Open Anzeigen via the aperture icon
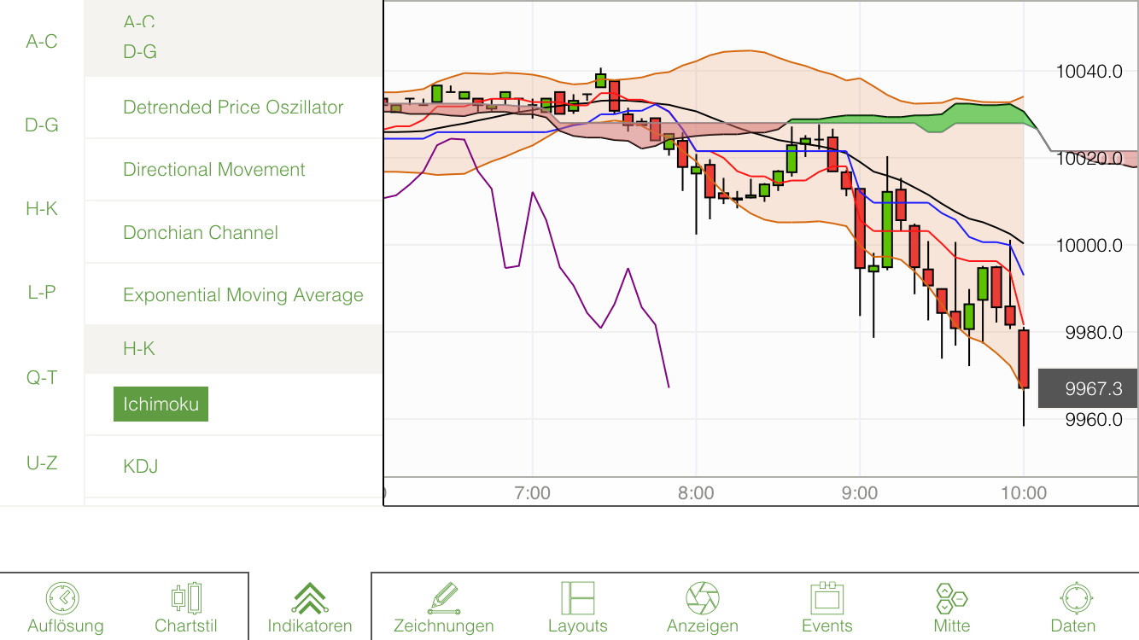Viewport: 1139px width, 640px height. (x=702, y=597)
